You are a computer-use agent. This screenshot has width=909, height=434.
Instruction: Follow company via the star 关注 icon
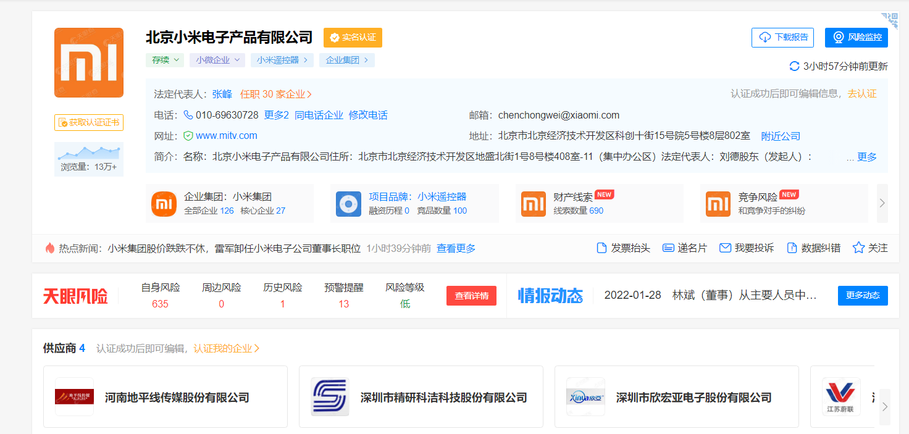[x=858, y=248]
